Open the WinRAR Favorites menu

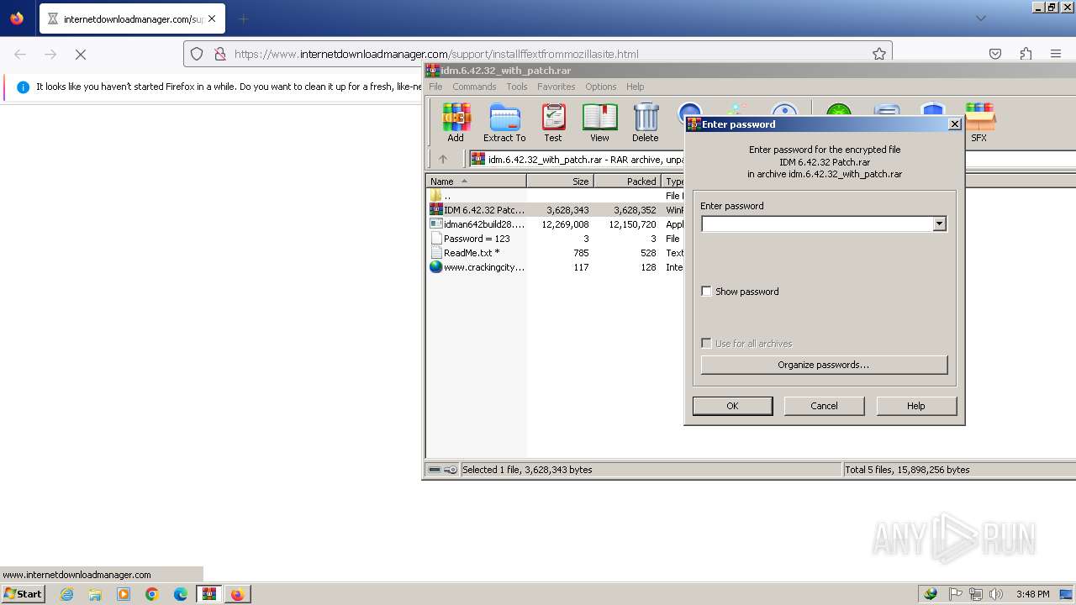(556, 87)
